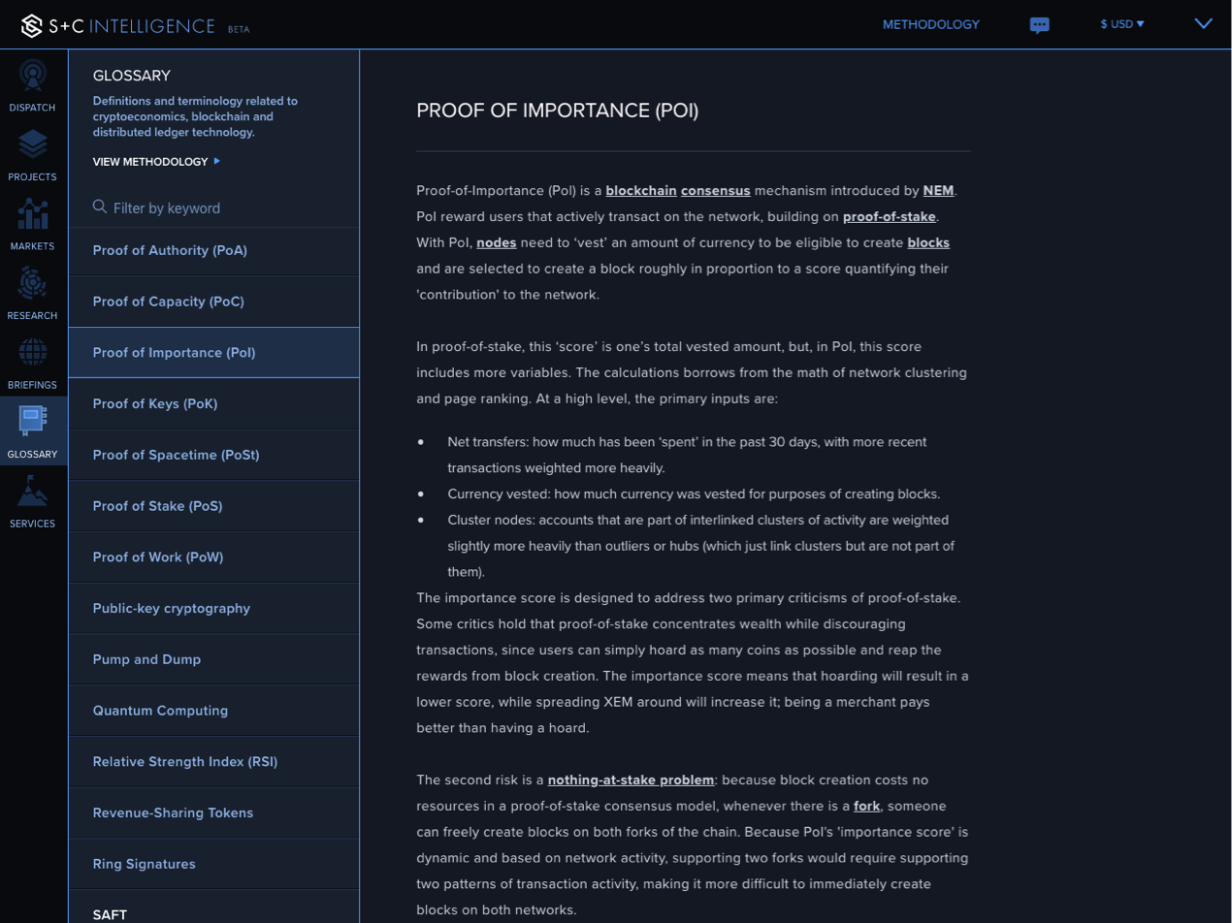Focus the Filter by keyword field
Viewport: 1232px width, 923px height.
point(213,207)
